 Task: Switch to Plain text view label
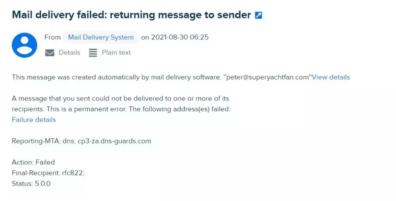click(x=116, y=53)
